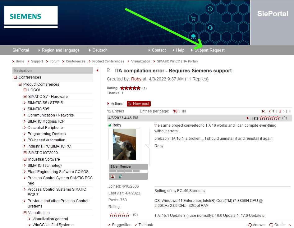Open SIMATIC Modbus/TCP conference
Image resolution: width=294 pixels, height=228 pixels.
(46, 121)
